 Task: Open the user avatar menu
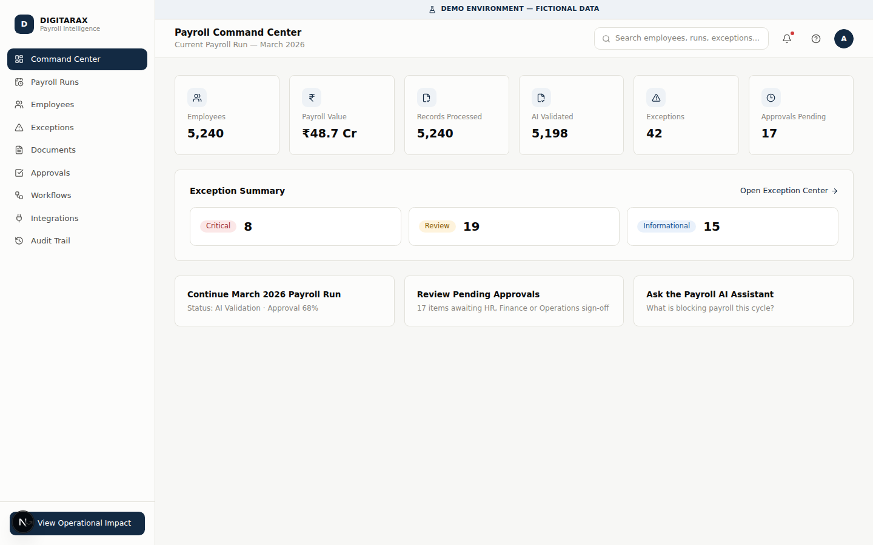pos(844,39)
